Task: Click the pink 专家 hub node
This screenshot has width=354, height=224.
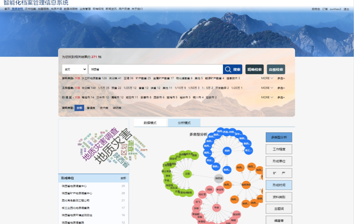Action: 217,208
